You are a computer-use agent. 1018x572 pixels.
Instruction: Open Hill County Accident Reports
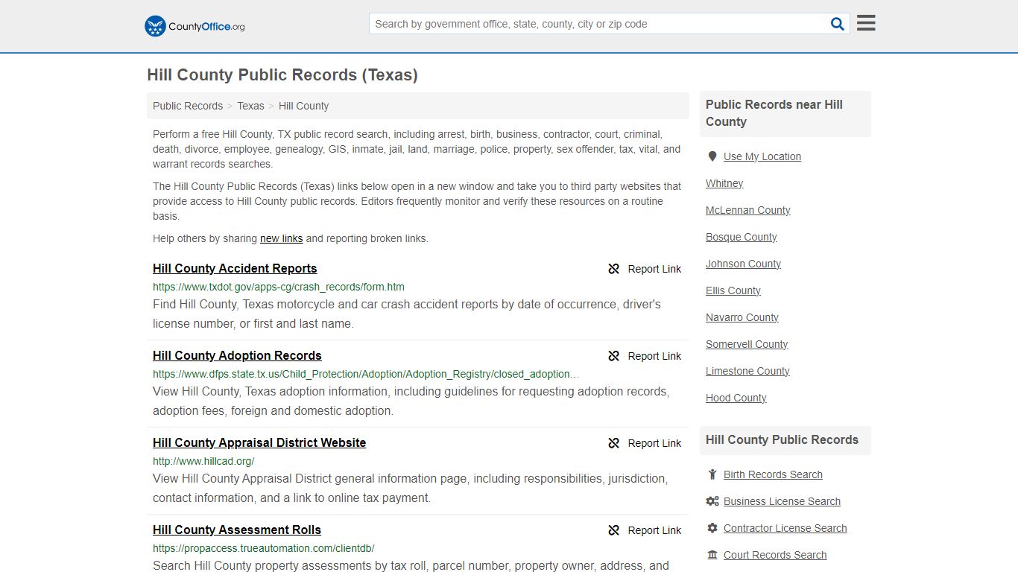coord(235,269)
